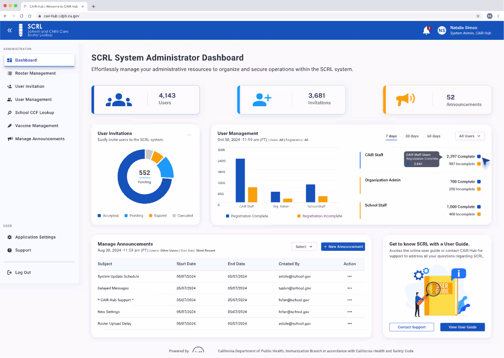The width and height of the screenshot is (504, 358).
Task: Click Contact Support button
Action: coord(411,327)
